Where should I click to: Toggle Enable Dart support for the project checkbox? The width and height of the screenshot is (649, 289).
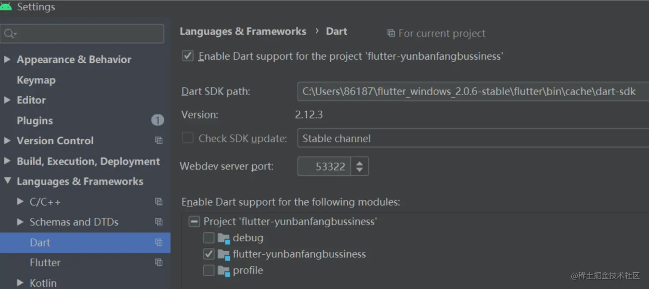pos(188,56)
